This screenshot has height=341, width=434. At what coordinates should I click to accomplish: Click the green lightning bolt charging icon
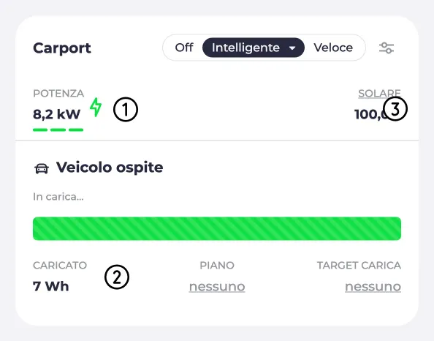point(96,107)
